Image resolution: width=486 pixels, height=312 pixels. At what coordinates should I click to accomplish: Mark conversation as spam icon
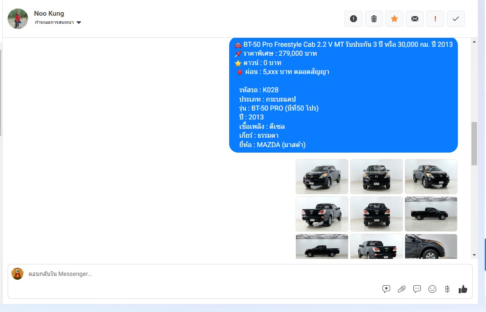354,19
